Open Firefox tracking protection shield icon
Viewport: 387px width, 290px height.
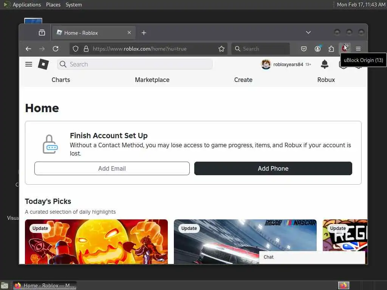click(x=76, y=49)
